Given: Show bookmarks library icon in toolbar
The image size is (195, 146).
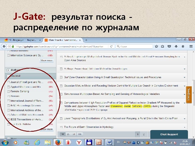Looking at the screenshot, I should click(x=162, y=47).
